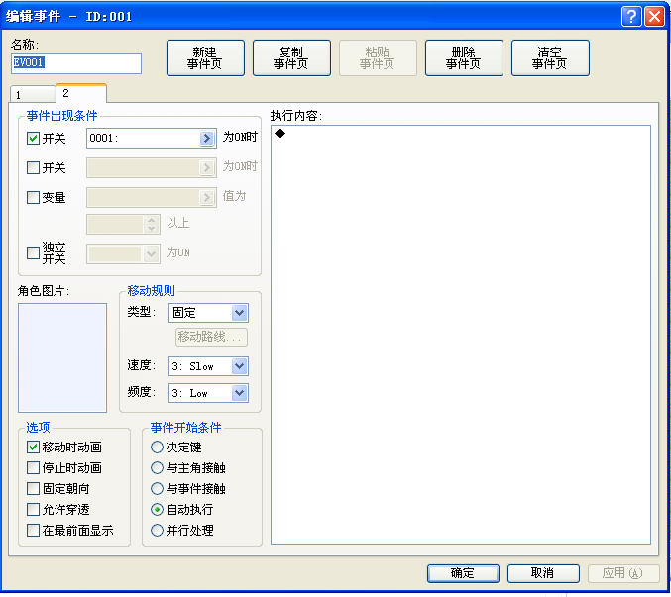Click the 删除事件页 button
This screenshot has height=597, width=671.
point(464,58)
